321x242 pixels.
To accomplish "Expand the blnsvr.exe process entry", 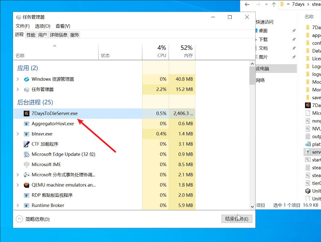I will tap(18, 134).
